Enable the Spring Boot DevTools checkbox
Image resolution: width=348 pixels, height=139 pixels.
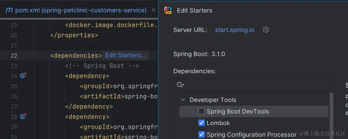(x=202, y=111)
